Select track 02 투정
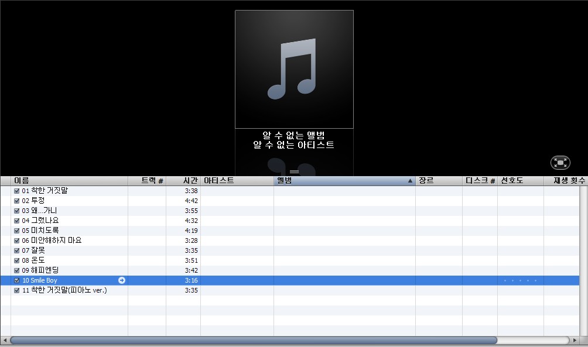 33,201
